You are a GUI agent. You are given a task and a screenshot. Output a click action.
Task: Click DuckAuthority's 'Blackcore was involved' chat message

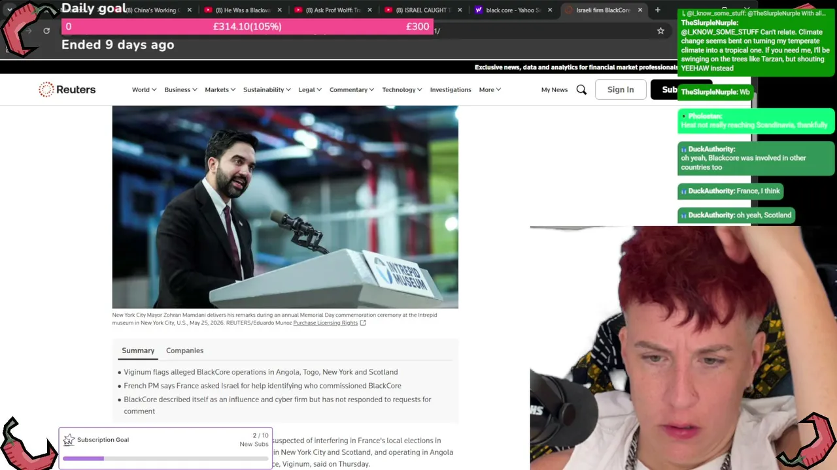point(756,158)
